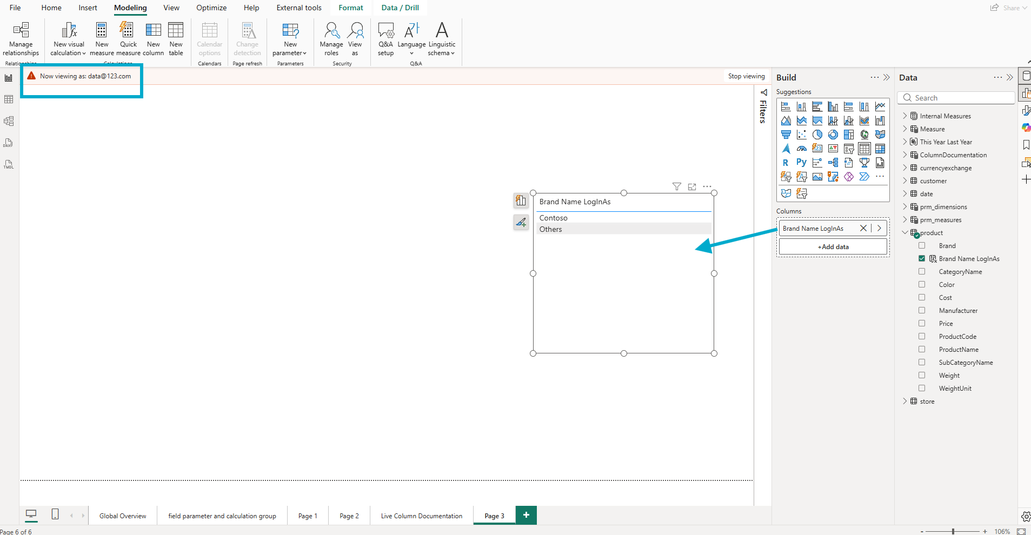Collapse the product table

coord(905,232)
